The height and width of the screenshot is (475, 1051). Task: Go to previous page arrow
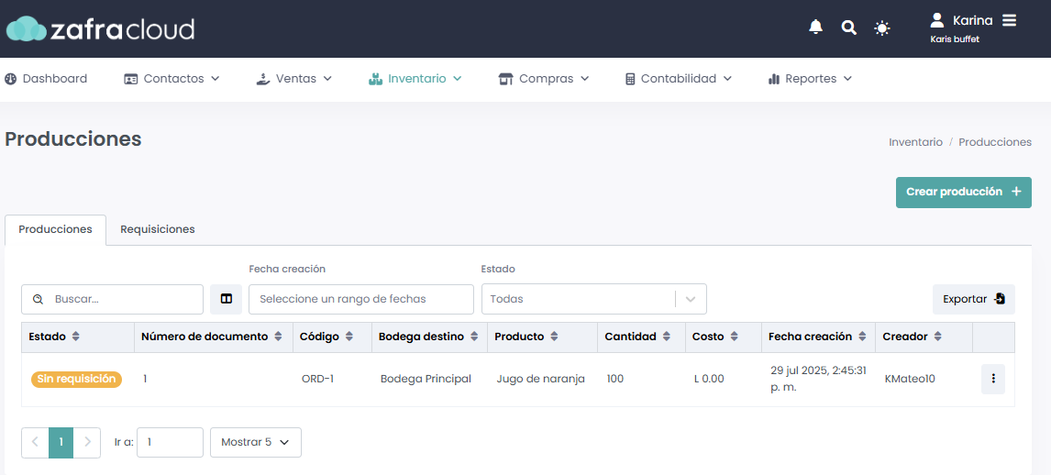click(35, 443)
